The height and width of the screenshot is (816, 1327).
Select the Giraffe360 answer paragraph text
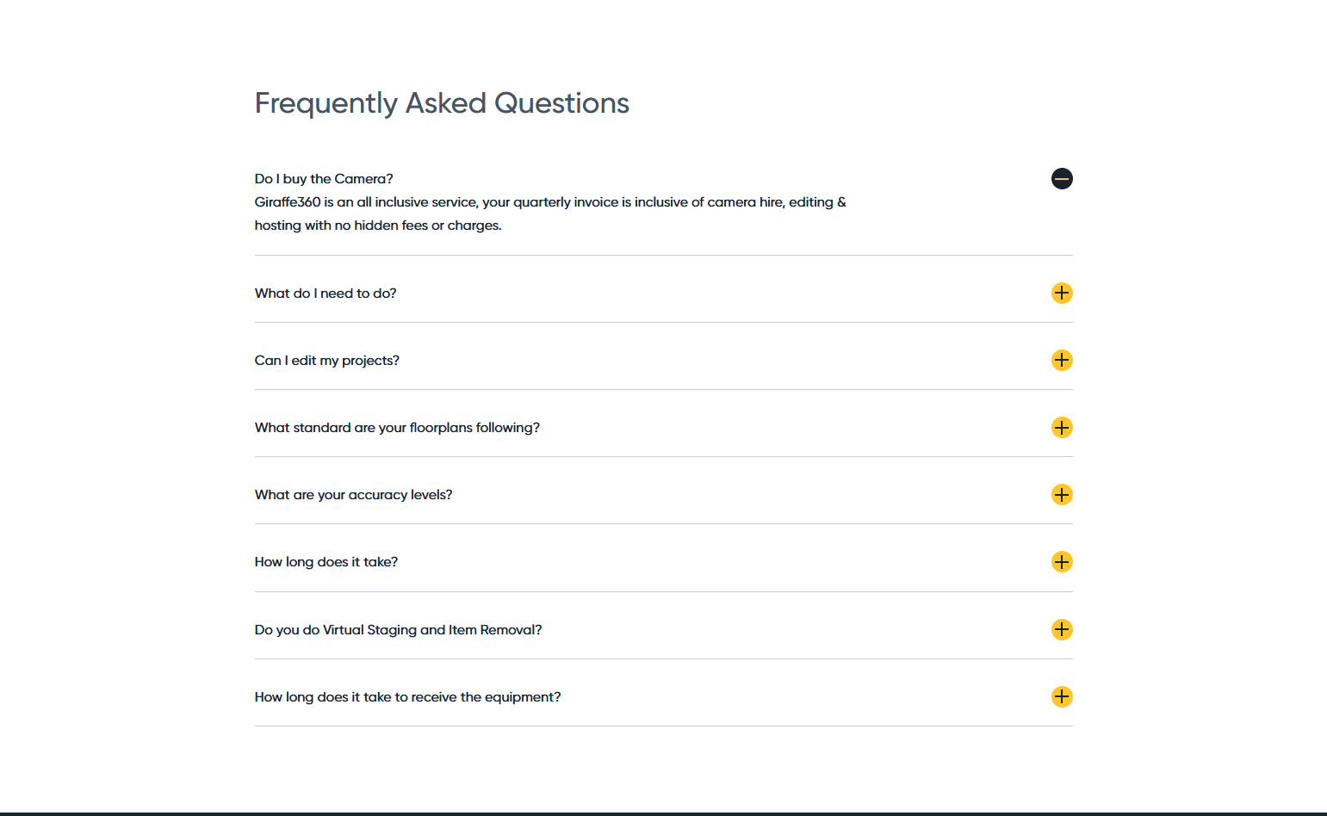[549, 213]
